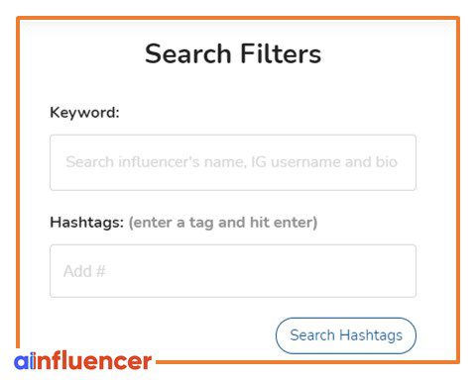Click the 'Search' word inside the button

click(x=312, y=335)
